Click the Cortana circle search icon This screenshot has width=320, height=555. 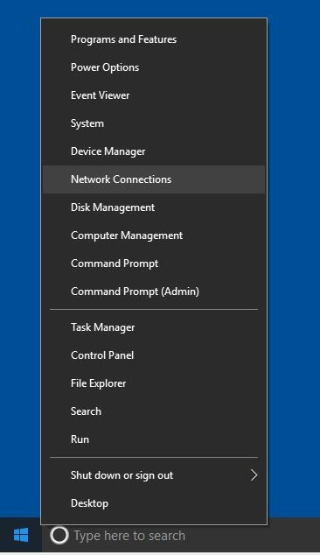click(59, 535)
